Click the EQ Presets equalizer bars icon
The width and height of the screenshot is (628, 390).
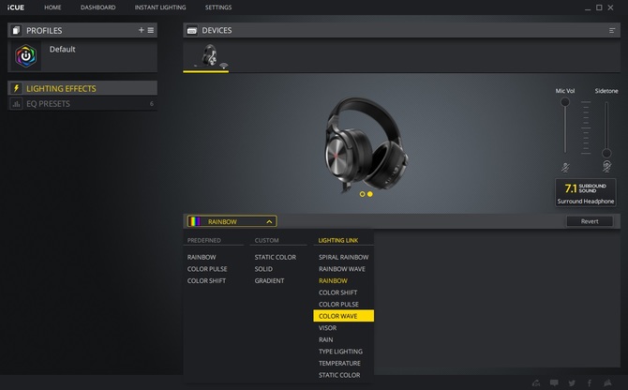pyautogui.click(x=17, y=104)
